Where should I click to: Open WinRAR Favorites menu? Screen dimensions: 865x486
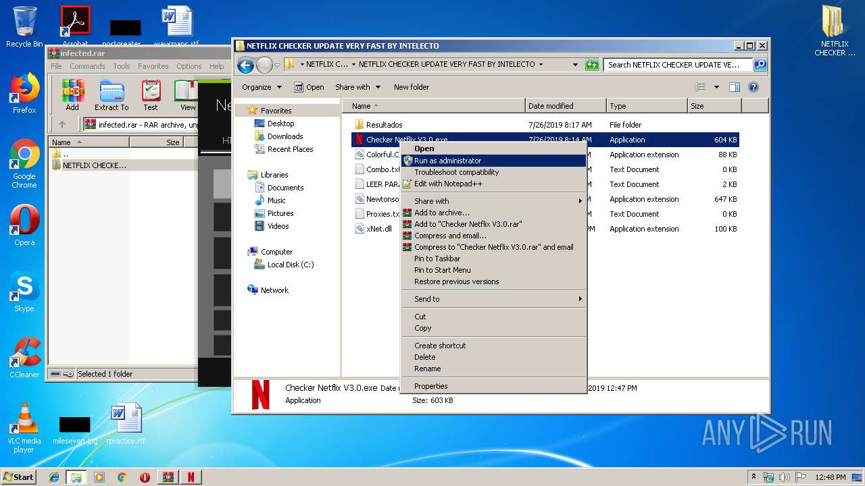pyautogui.click(x=153, y=66)
